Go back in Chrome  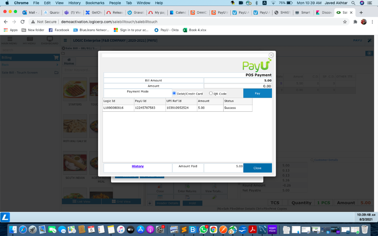tap(6, 22)
